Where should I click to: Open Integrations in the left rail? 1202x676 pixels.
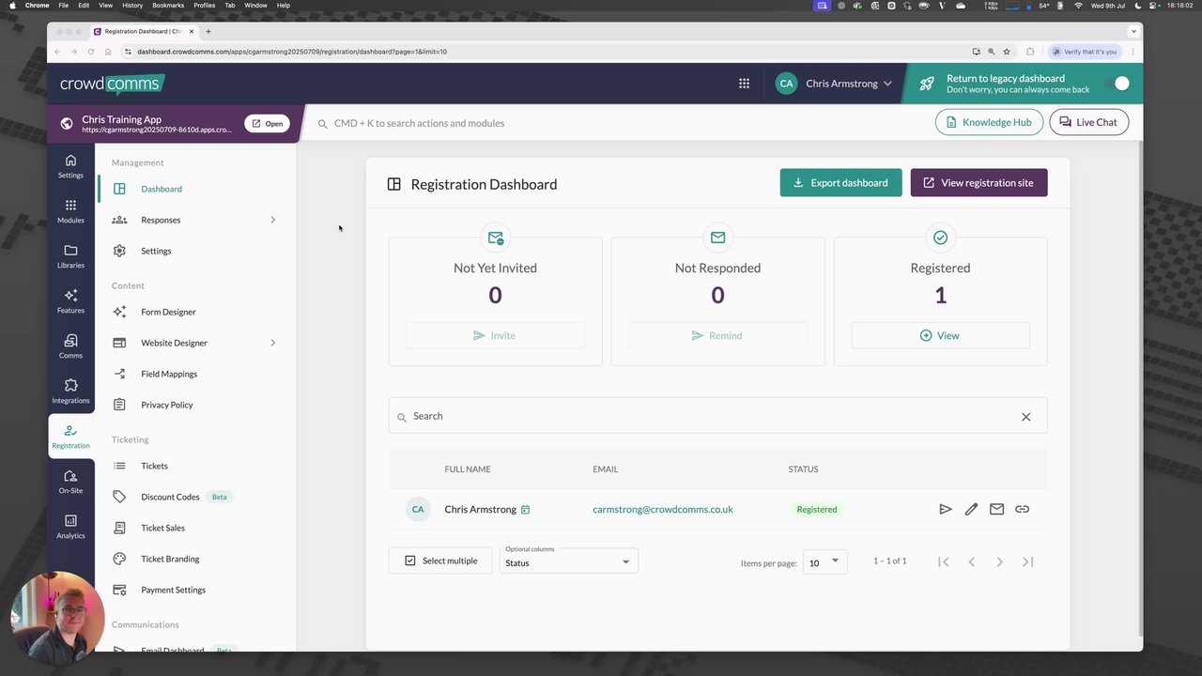tap(70, 392)
